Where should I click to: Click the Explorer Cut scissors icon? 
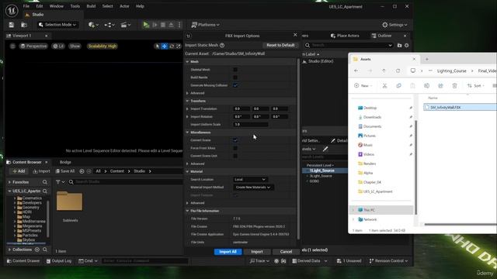(384, 86)
